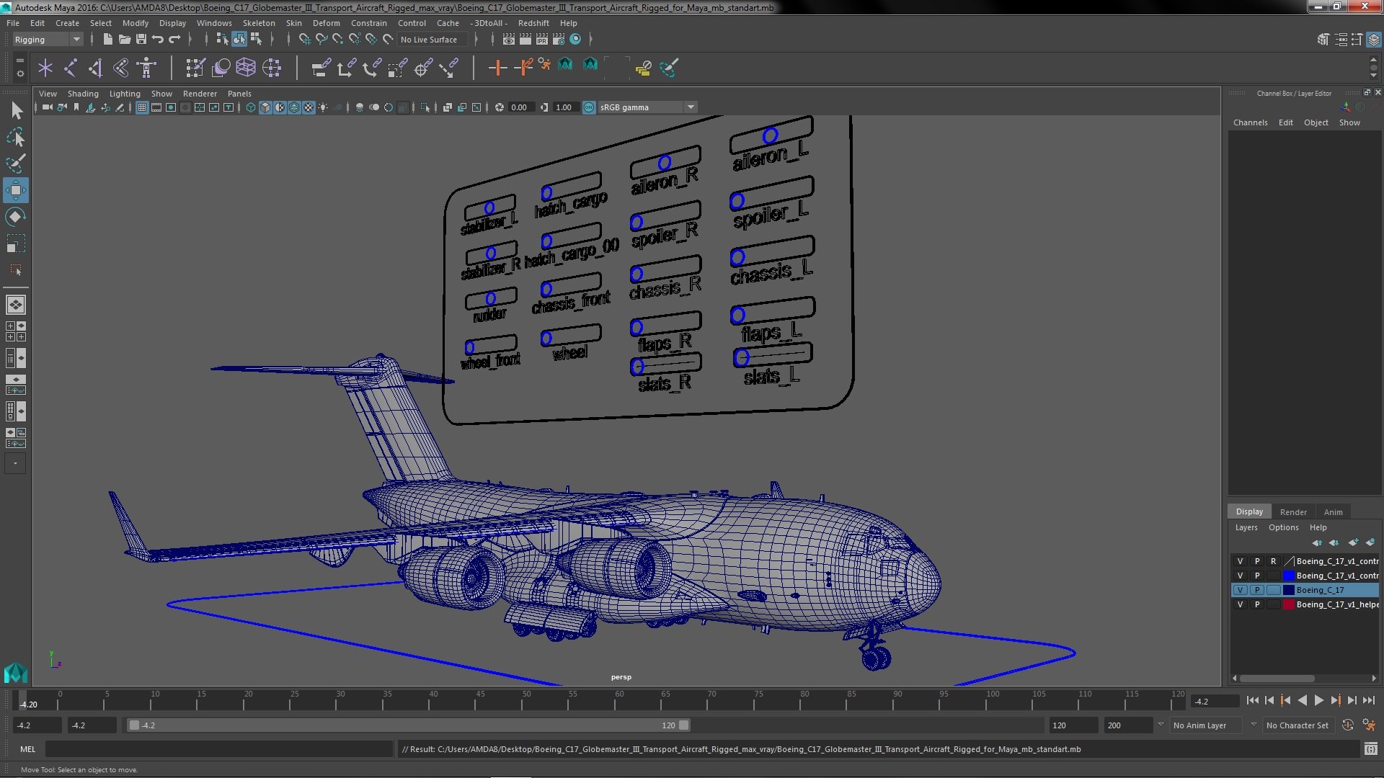Select the Paint Selection tool in toolbox
Viewport: 1384px width, 778px height.
[16, 164]
